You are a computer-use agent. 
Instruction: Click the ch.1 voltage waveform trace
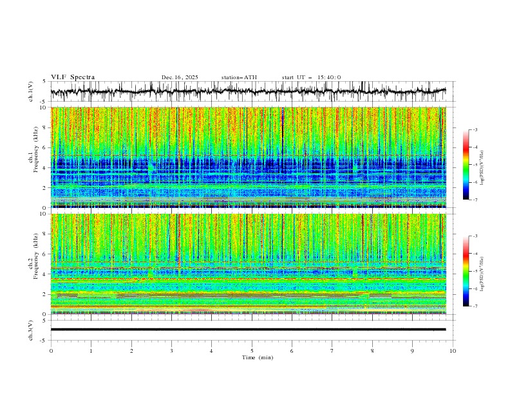tap(248, 91)
